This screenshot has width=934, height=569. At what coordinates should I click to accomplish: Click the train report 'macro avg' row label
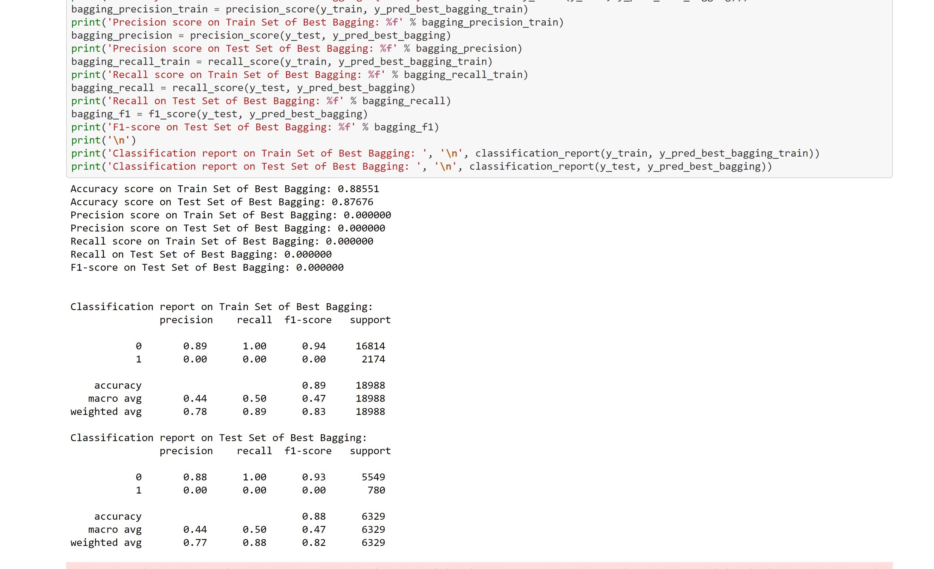point(114,399)
